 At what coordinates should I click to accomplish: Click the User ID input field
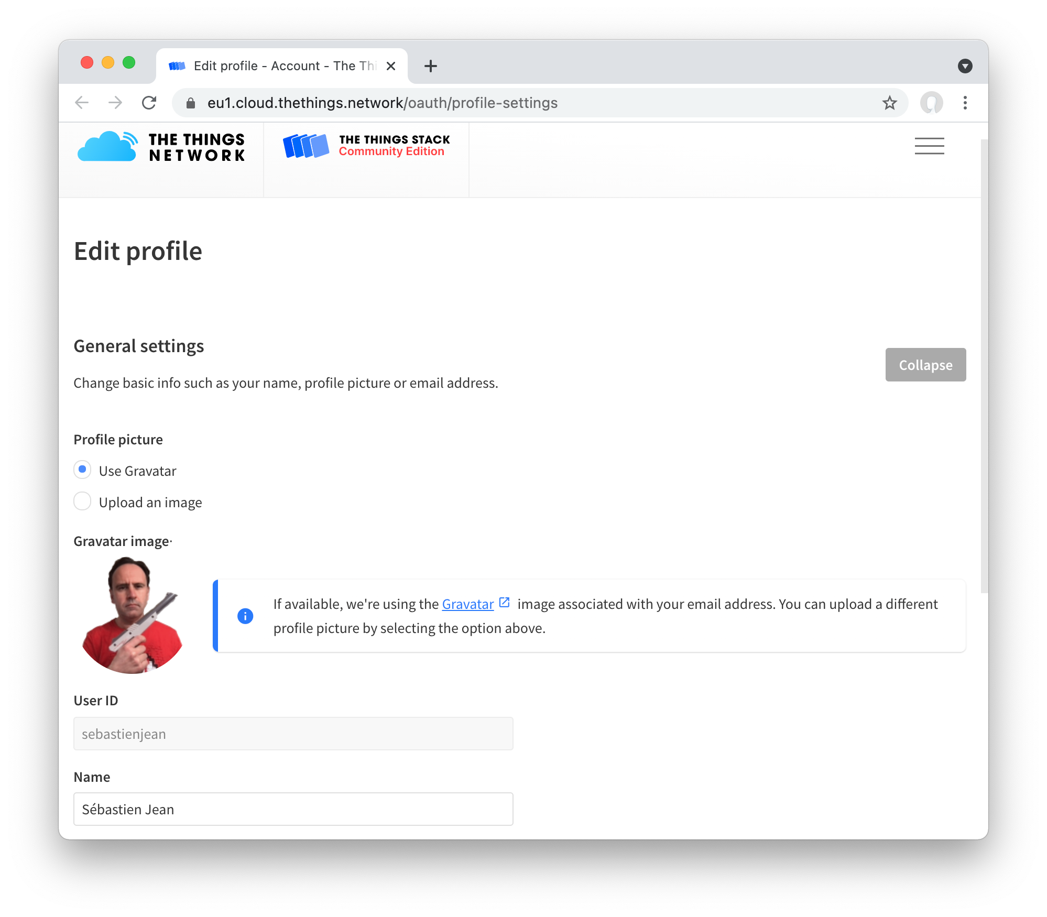point(293,734)
